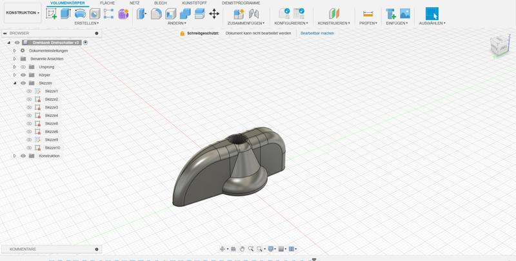Toggle visibility of Skizze1
Screen dimensions: 516x261
[29, 91]
